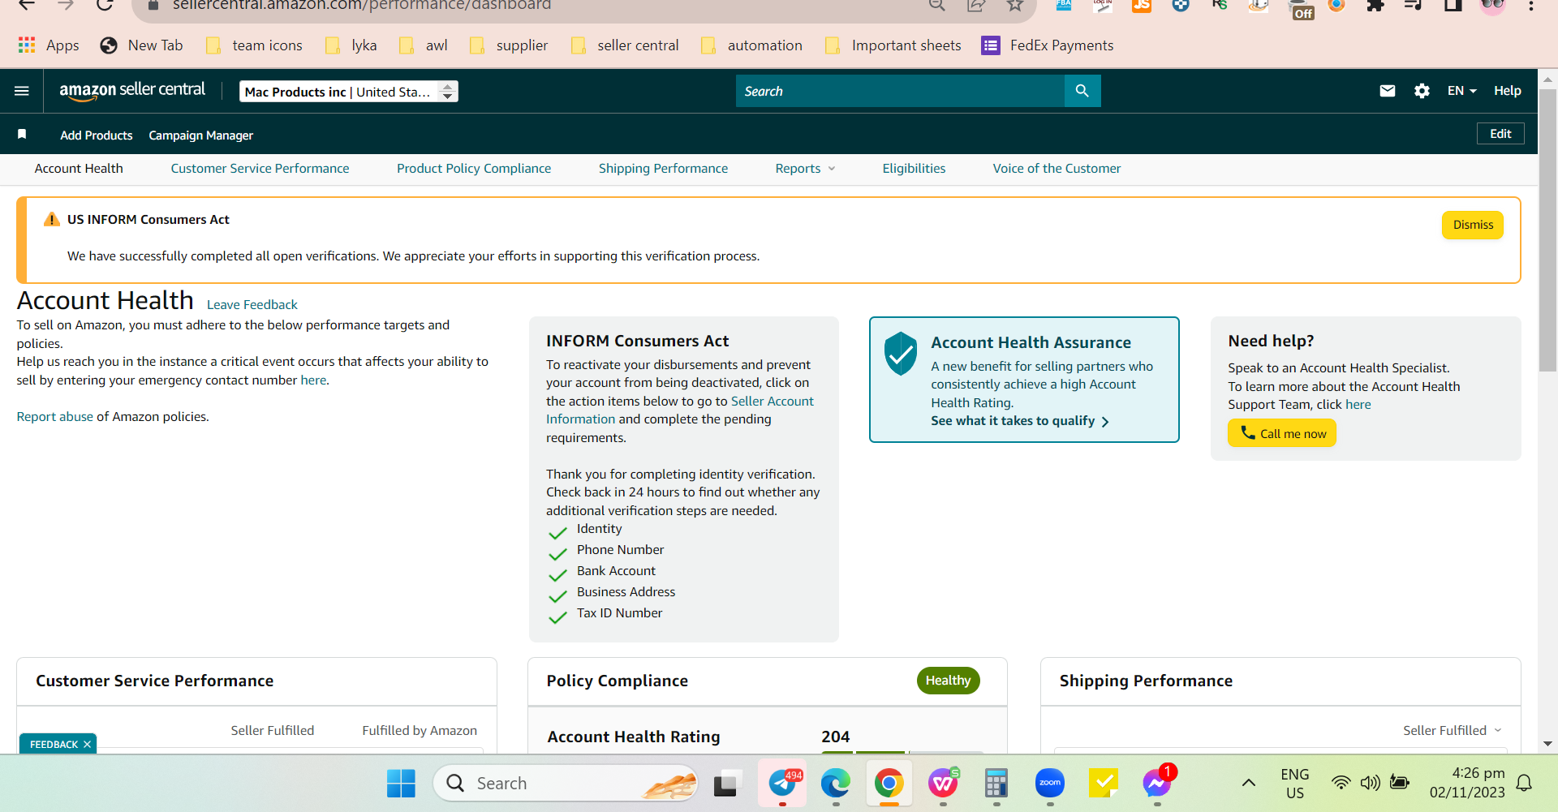Screen dimensions: 1558x812
Task: Click the Chrome profile avatar
Action: coord(1492,6)
